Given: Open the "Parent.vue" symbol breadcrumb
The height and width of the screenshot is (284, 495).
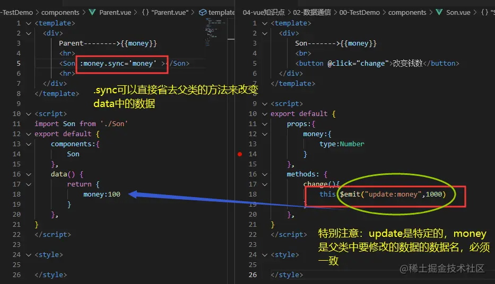Looking at the screenshot, I should point(170,12).
